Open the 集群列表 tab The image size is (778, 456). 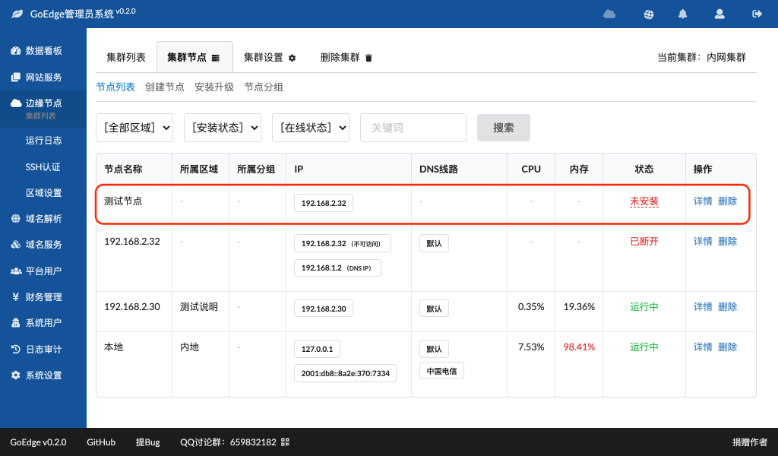(126, 58)
